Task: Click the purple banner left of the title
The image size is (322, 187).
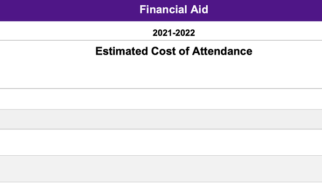Action: pos(70,10)
